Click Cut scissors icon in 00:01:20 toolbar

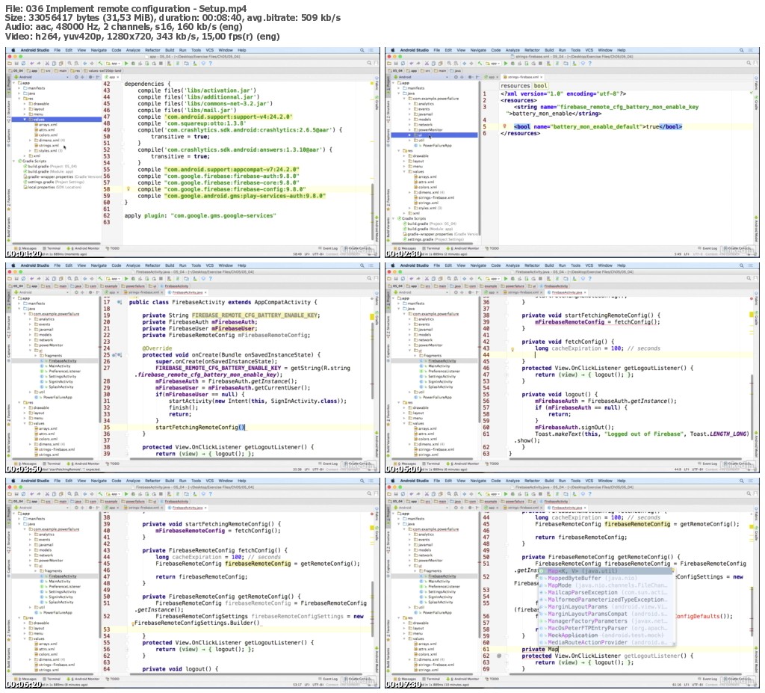[47, 63]
